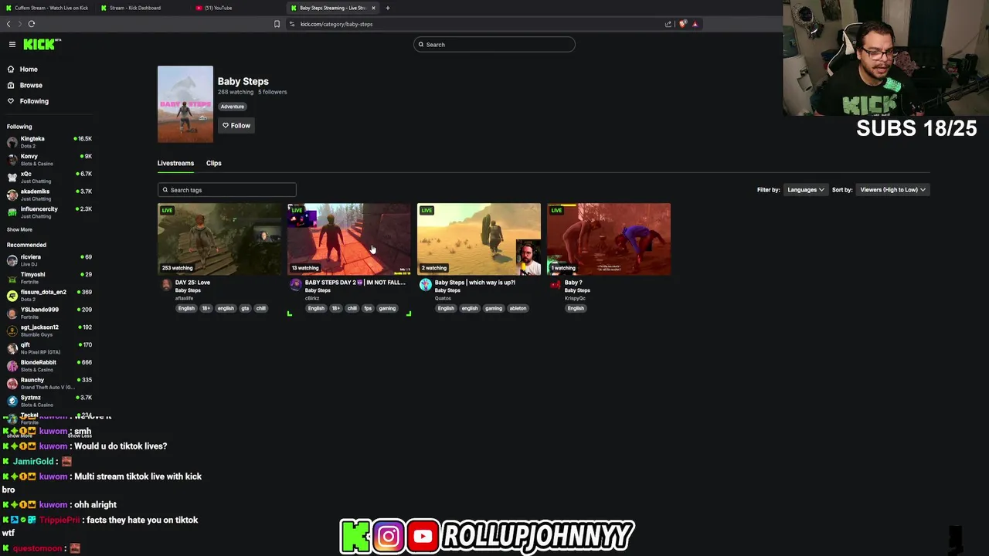
Task: Open Raunchy in Recommended list
Action: click(49, 383)
